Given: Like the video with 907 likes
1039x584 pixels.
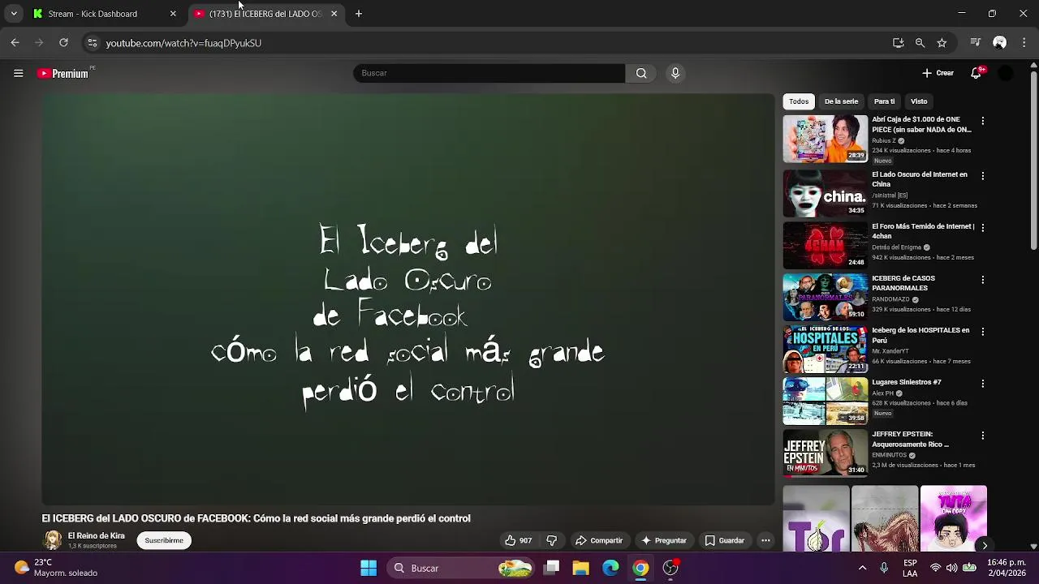Looking at the screenshot, I should [x=518, y=540].
